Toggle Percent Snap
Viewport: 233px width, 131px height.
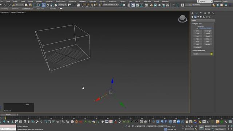tap(91, 5)
